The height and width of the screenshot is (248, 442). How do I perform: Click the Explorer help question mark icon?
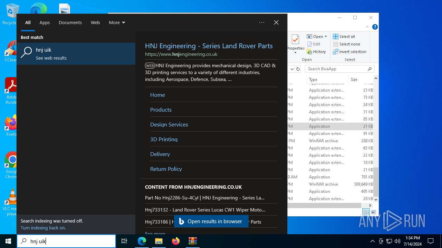click(x=375, y=27)
